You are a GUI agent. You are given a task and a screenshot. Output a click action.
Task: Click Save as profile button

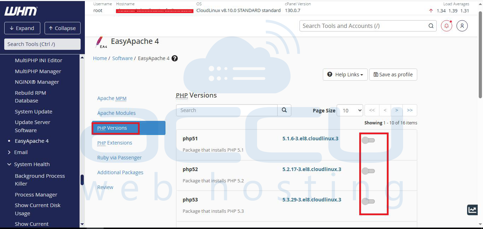pyautogui.click(x=393, y=75)
